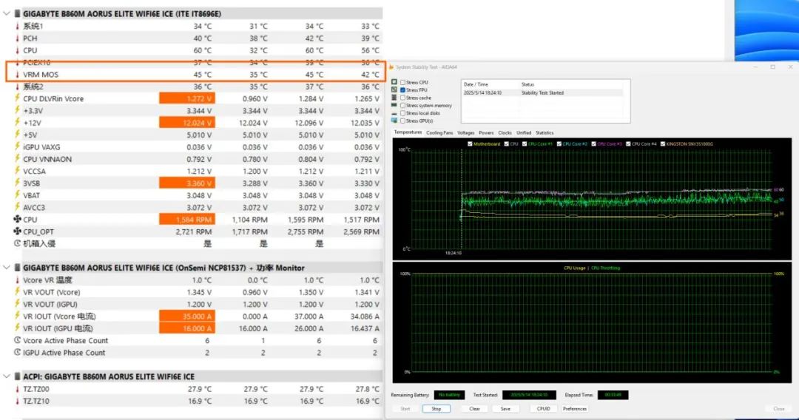Click the Clear button
799x420 pixels.
point(474,409)
